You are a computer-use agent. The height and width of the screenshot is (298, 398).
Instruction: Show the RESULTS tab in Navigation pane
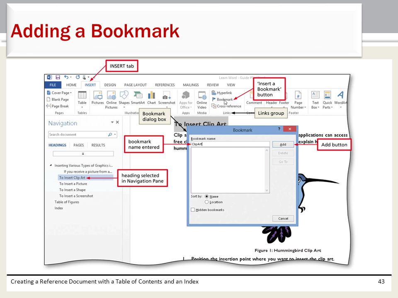pyautogui.click(x=98, y=145)
